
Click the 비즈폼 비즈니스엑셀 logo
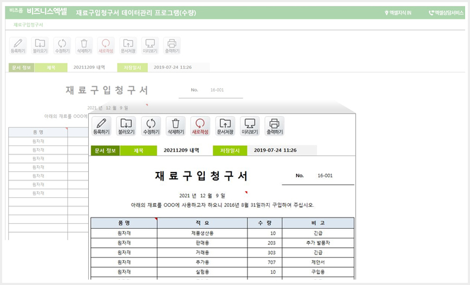(x=38, y=11)
